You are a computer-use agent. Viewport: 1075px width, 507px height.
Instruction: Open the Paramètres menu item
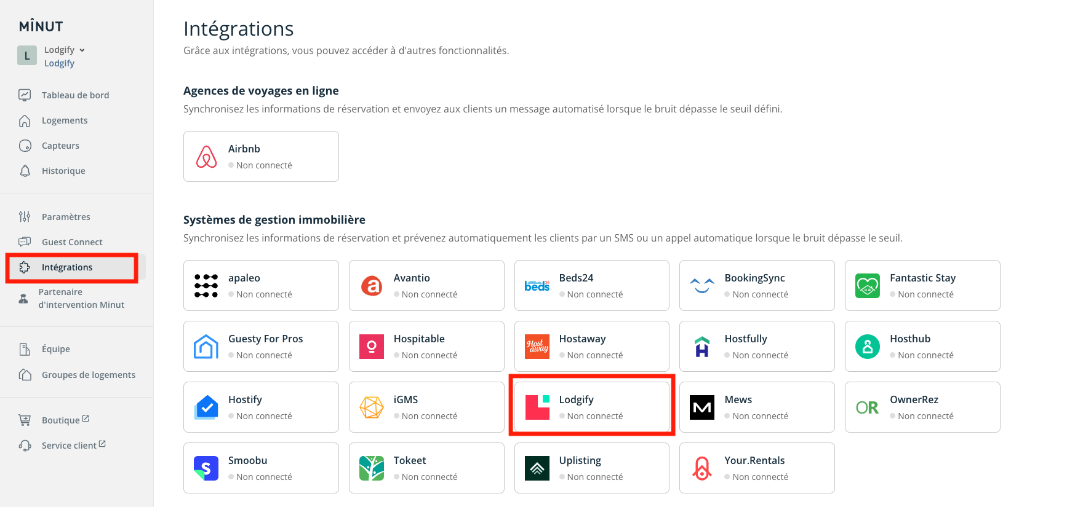(66, 217)
